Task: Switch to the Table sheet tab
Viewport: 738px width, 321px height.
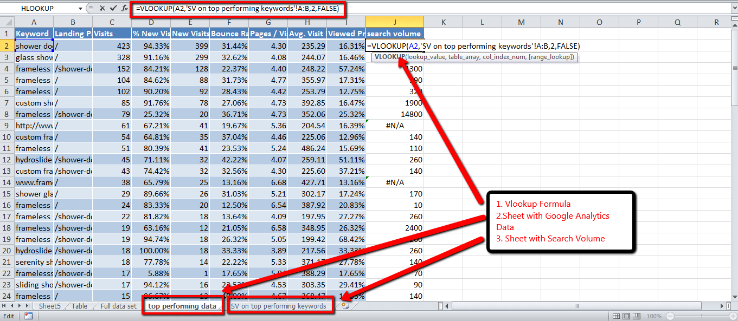Action: (x=79, y=306)
